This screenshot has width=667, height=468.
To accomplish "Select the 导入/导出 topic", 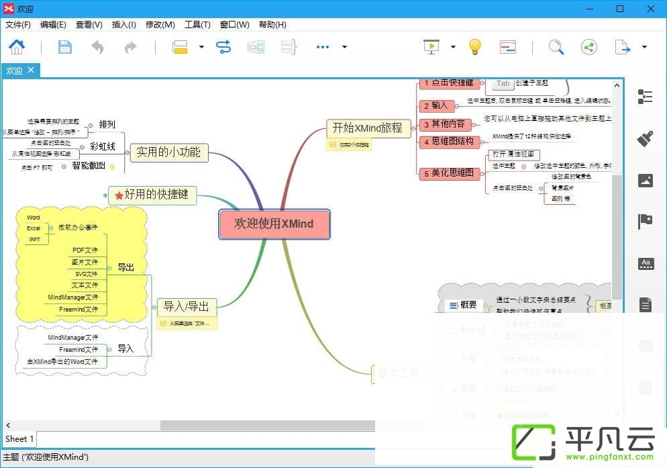I will coord(187,307).
